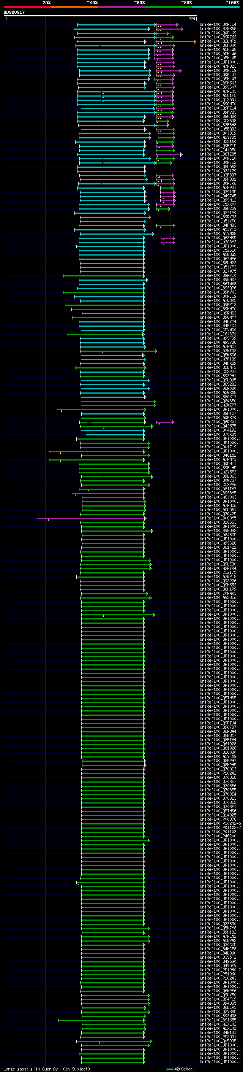Screen dimensions: 243x1072
Task: Click the long purple bar in B0G0Y5 row
Action: coord(92,519)
